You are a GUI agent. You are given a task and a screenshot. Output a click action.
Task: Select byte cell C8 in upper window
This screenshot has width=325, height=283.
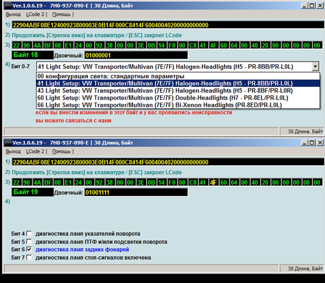pos(193,45)
